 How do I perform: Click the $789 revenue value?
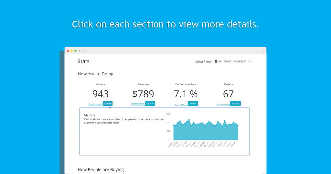click(x=143, y=94)
